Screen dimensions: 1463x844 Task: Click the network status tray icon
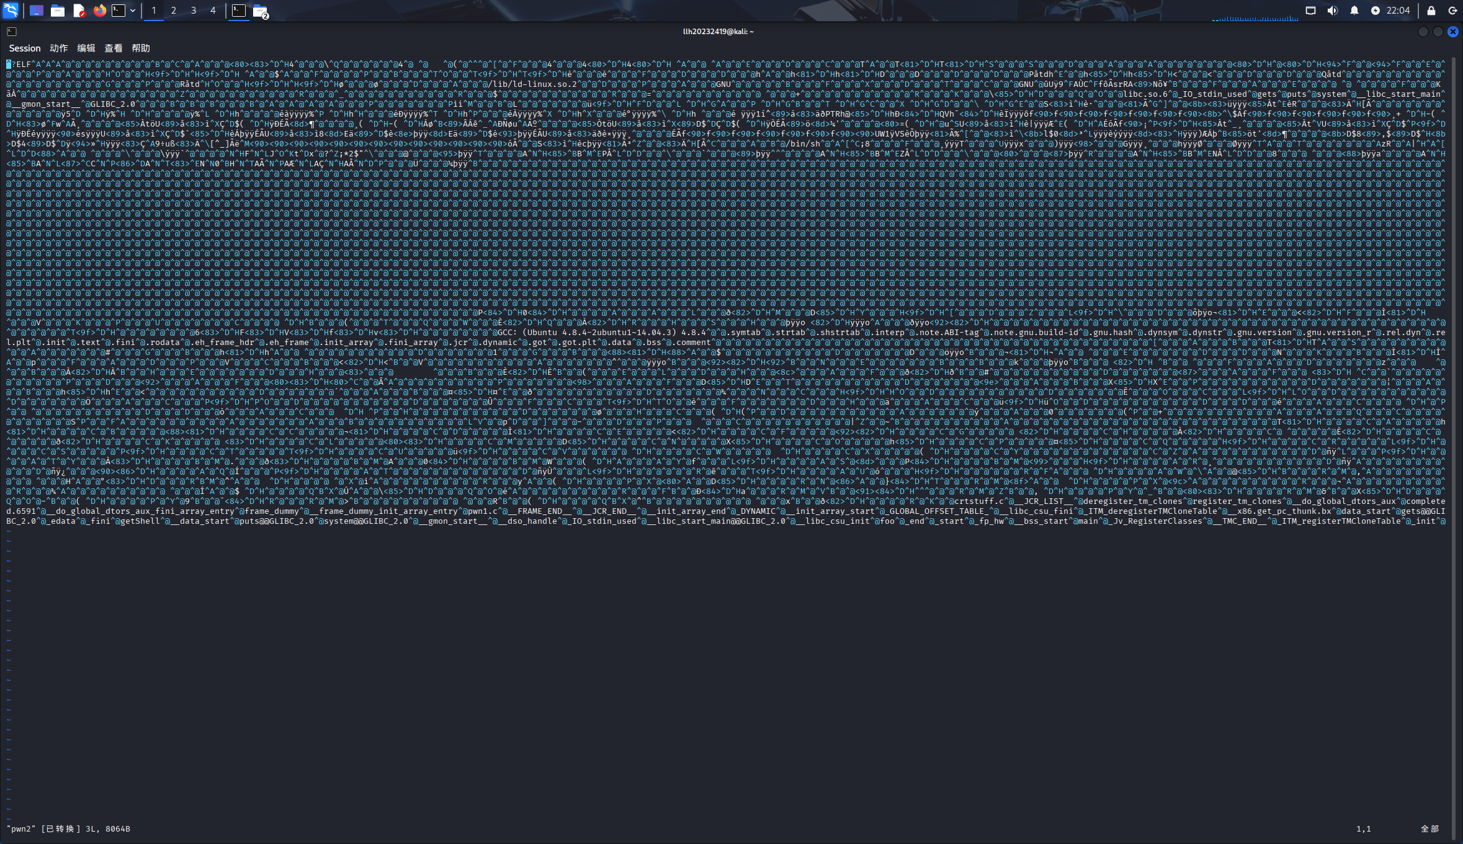(1311, 11)
